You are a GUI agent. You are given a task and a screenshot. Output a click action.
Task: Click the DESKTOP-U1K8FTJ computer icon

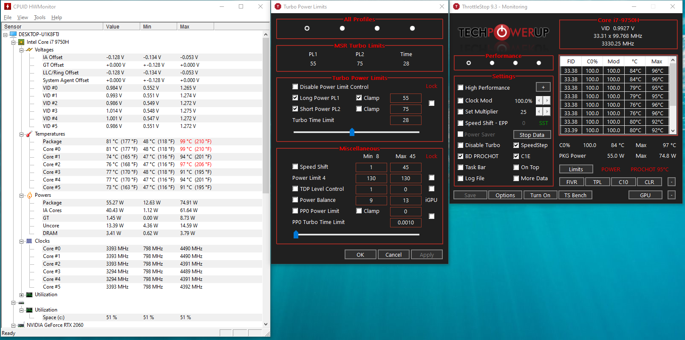[13, 34]
